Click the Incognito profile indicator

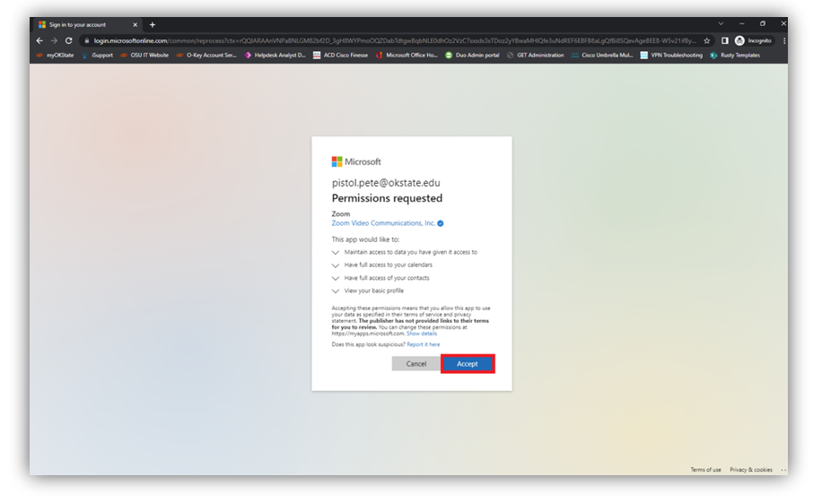point(753,40)
